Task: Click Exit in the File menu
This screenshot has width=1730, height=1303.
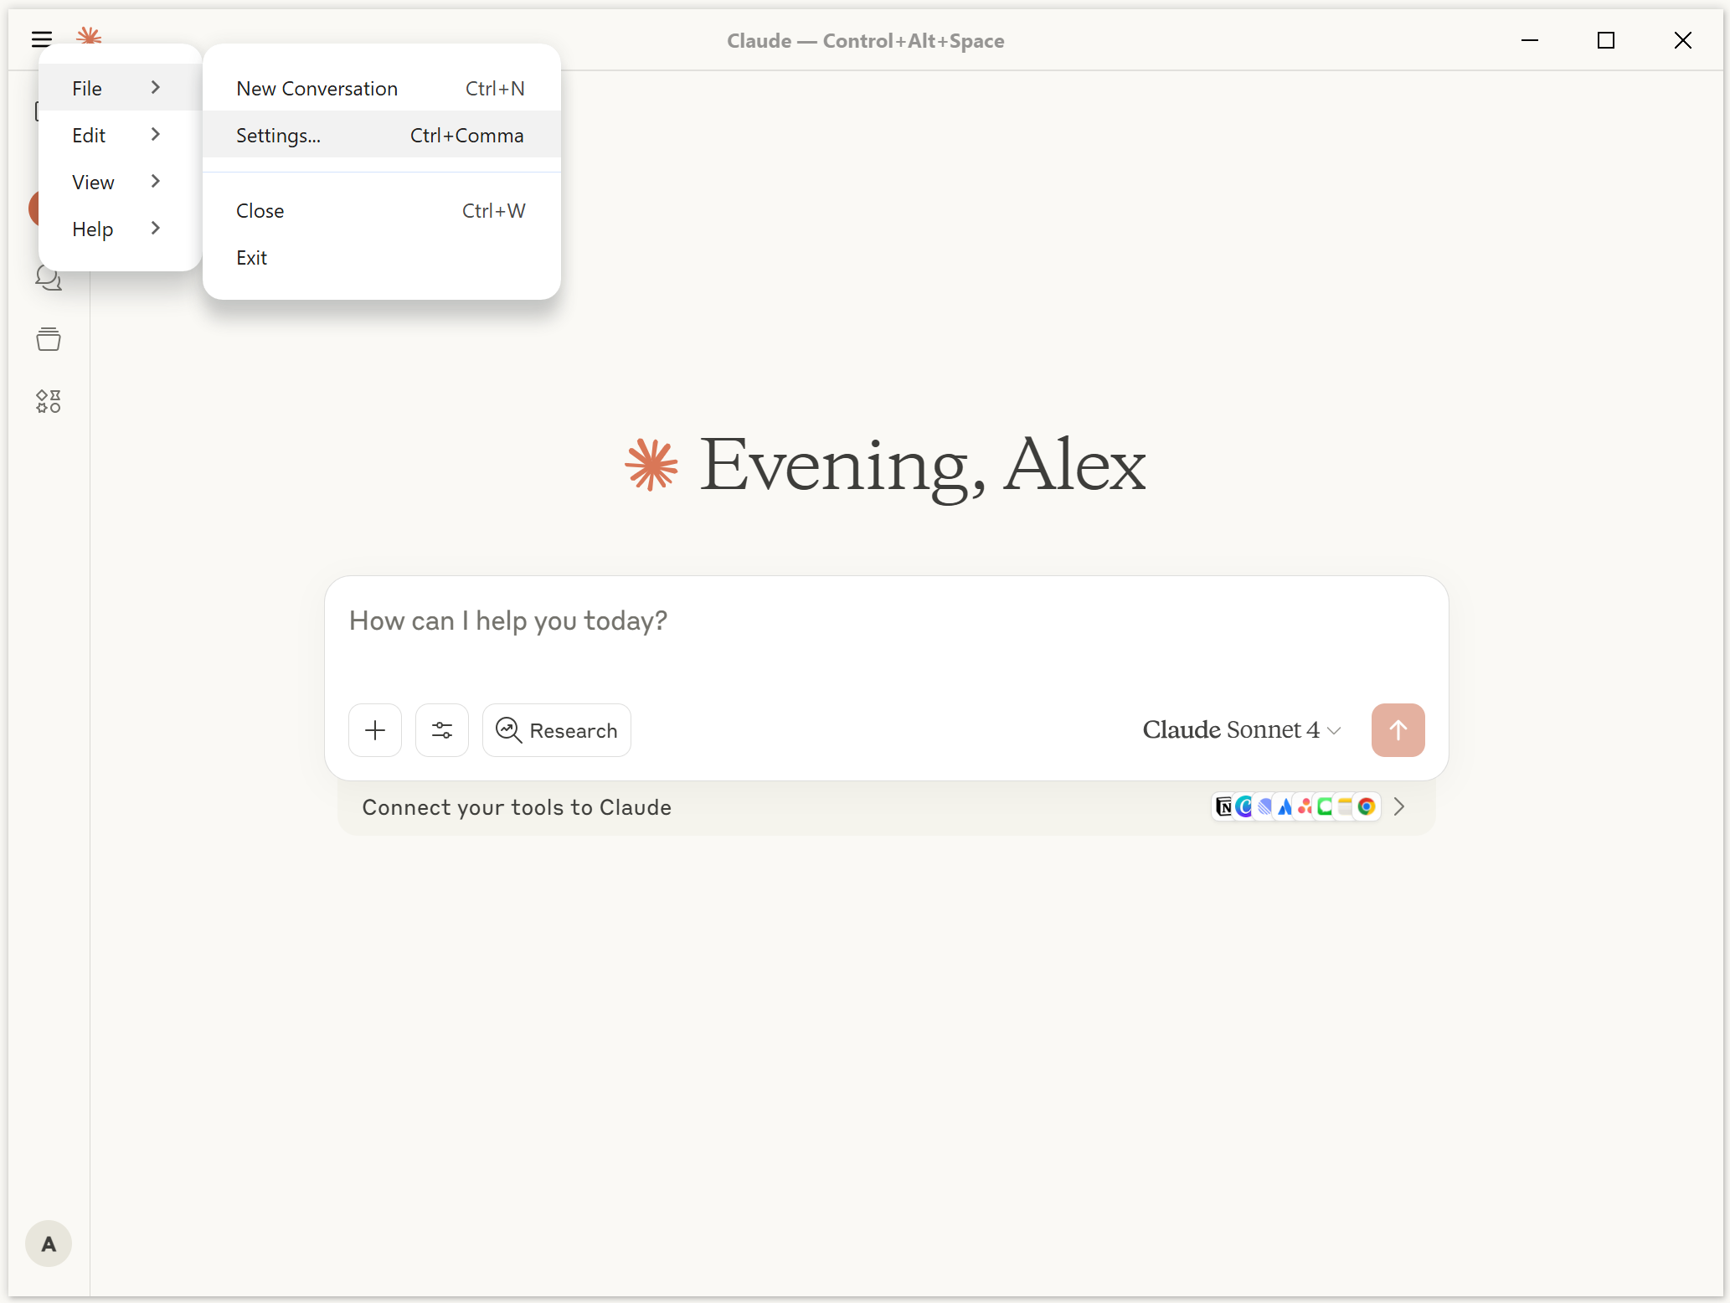Action: coord(251,257)
